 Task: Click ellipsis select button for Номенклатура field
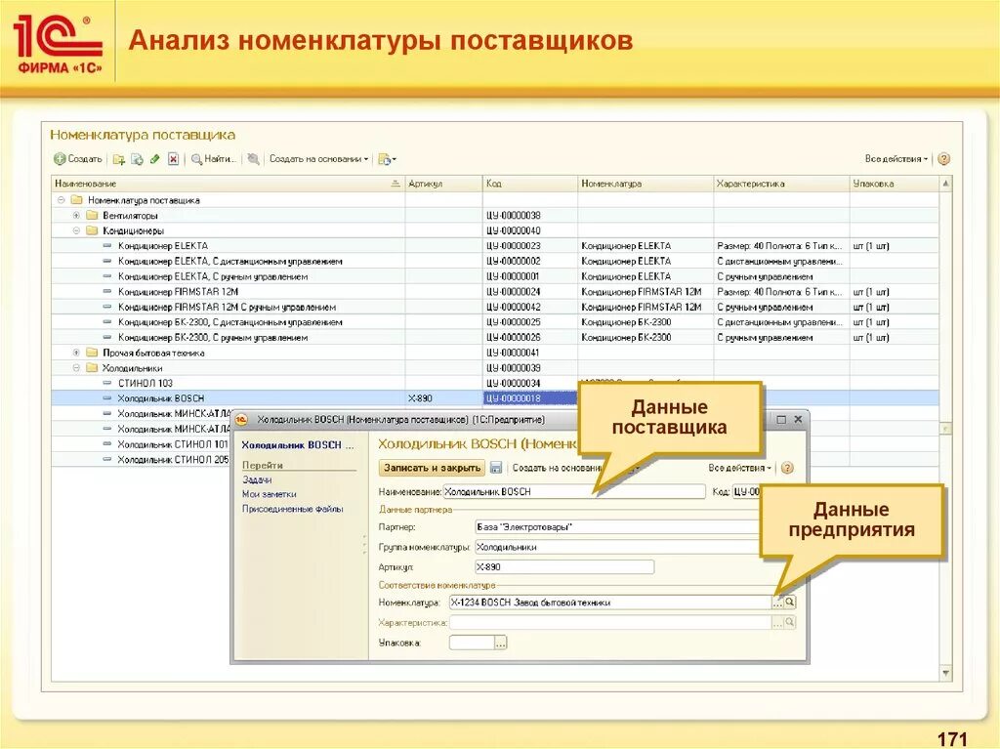(777, 603)
